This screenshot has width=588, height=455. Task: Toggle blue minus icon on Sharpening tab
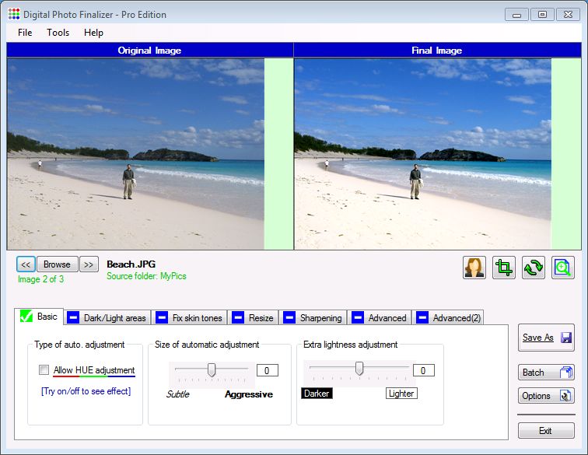289,317
